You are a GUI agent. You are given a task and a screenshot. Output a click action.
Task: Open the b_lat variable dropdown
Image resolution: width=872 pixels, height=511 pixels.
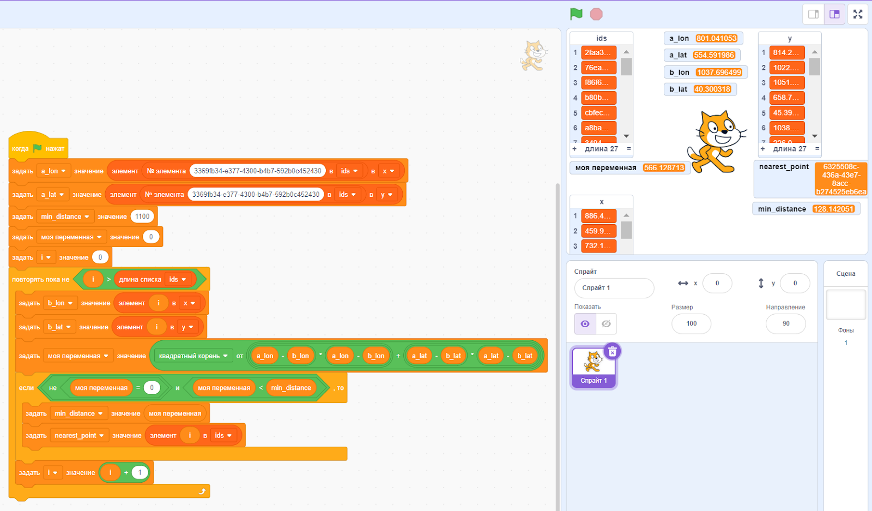pyautogui.click(x=59, y=327)
